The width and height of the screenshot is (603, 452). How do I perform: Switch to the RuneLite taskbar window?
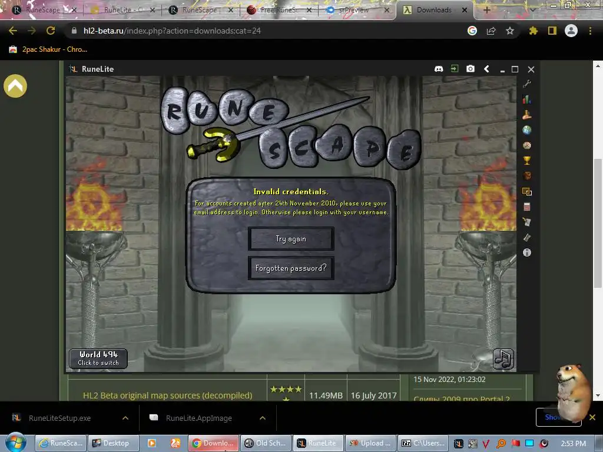(317, 443)
